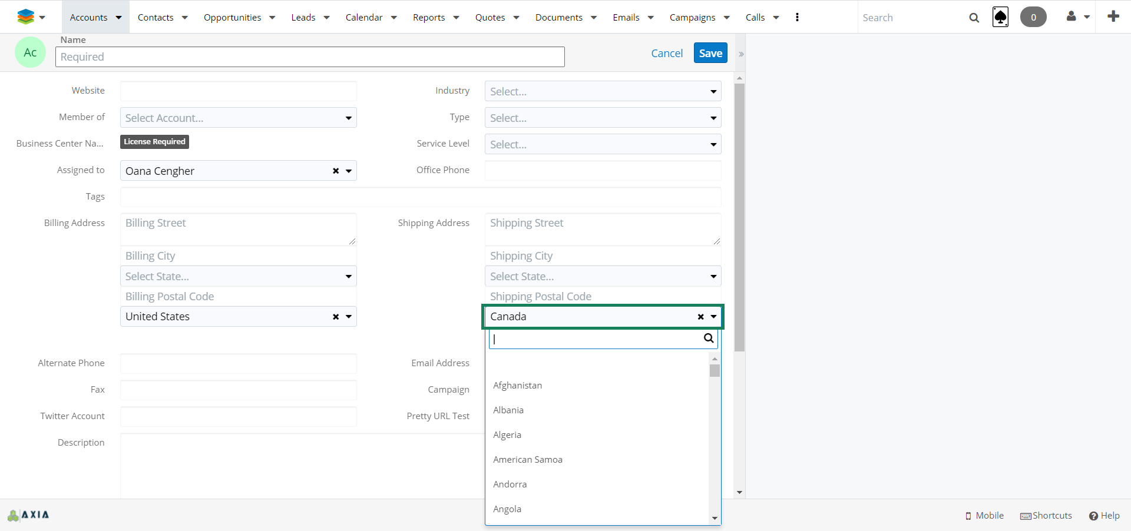Save the new account
This screenshot has width=1131, height=531.
pyautogui.click(x=710, y=53)
